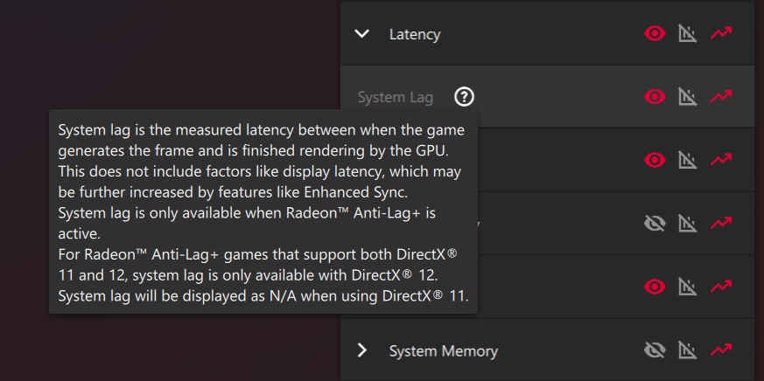This screenshot has height=381, width=764.
Task: Select the System Lag row label
Action: 396,97
